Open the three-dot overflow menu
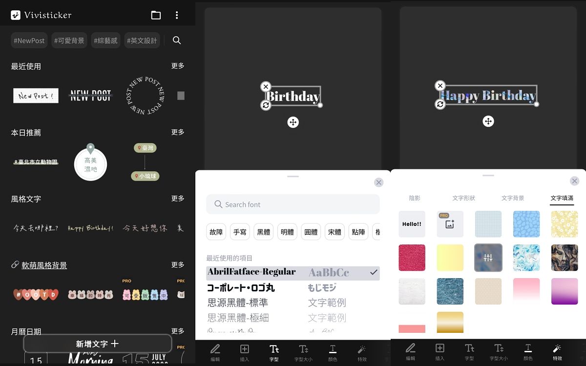Viewport: 586px width, 366px height. coord(177,15)
